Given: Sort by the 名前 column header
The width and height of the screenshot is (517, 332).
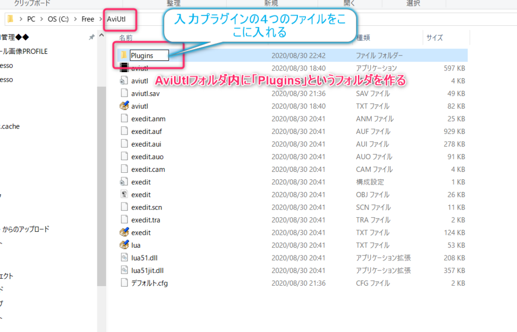Looking at the screenshot, I should [126, 38].
